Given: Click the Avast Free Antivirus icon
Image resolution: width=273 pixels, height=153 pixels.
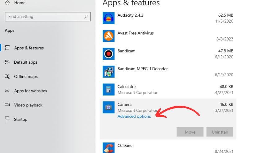Looking at the screenshot, I should click(x=109, y=36).
